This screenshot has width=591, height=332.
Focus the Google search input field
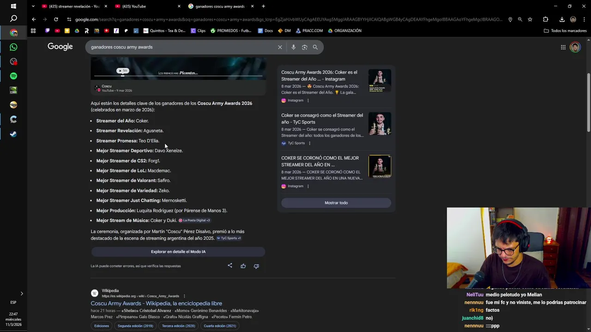182,47
